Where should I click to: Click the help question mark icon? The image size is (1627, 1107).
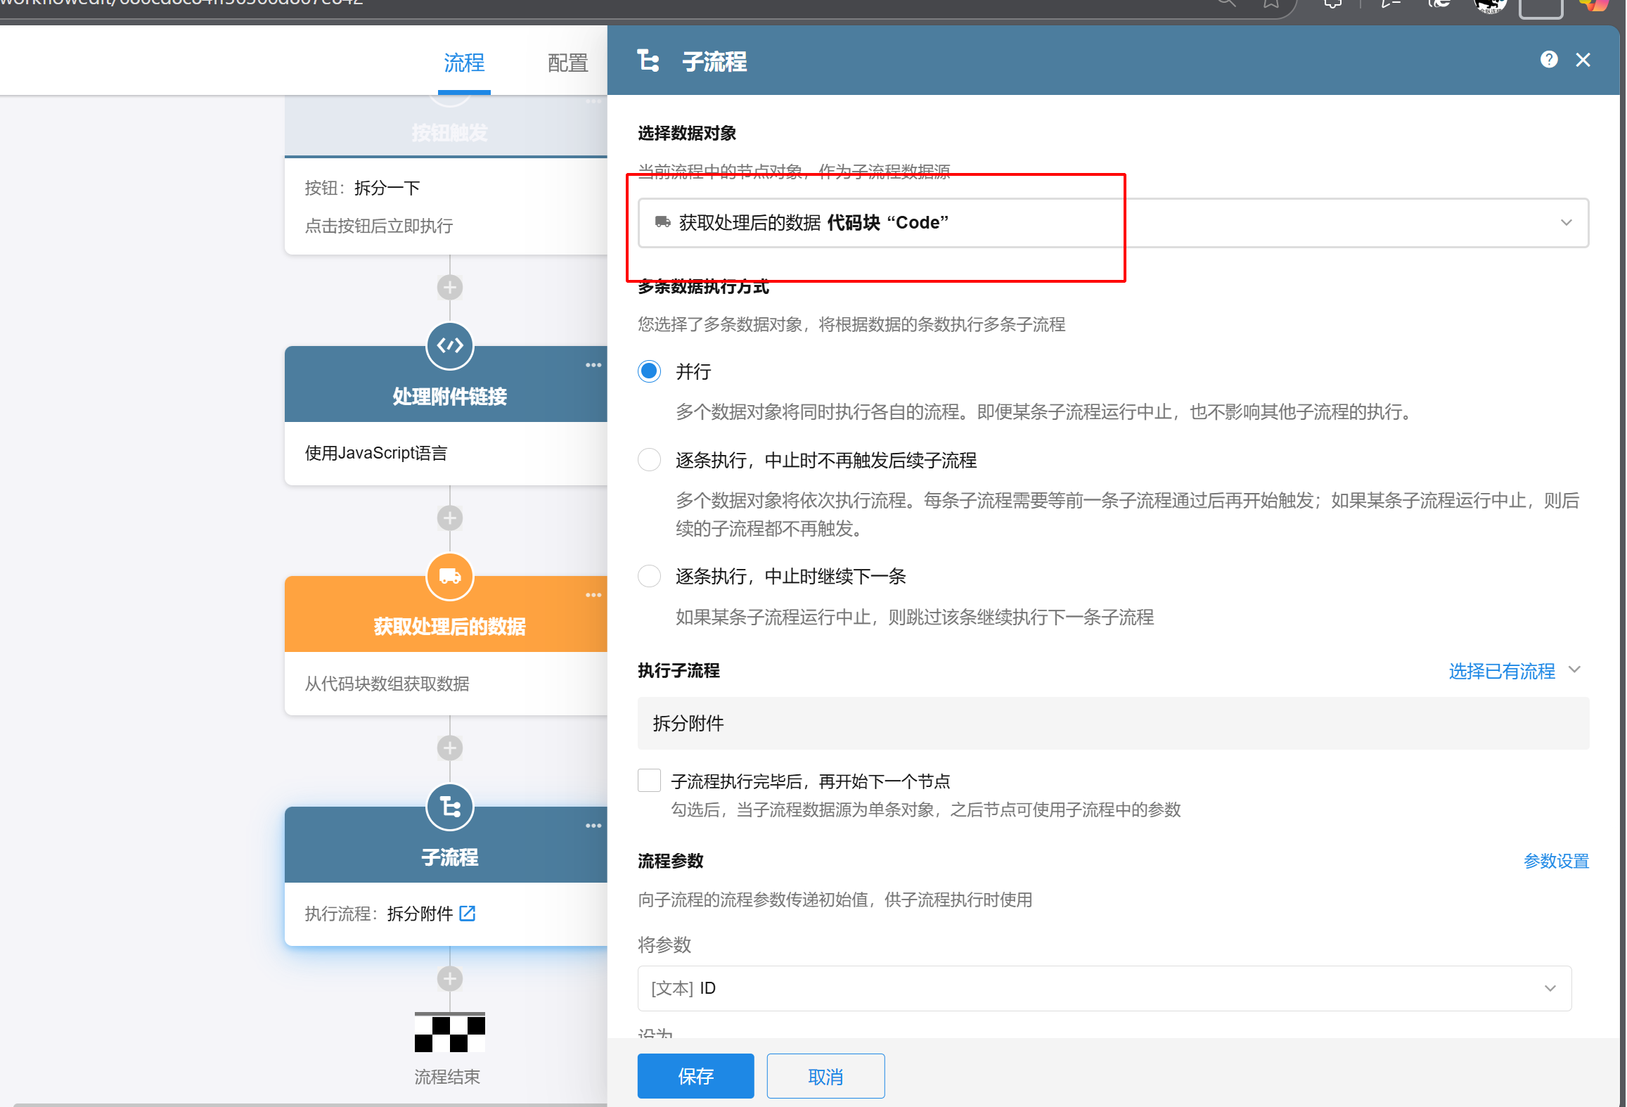1548,60
